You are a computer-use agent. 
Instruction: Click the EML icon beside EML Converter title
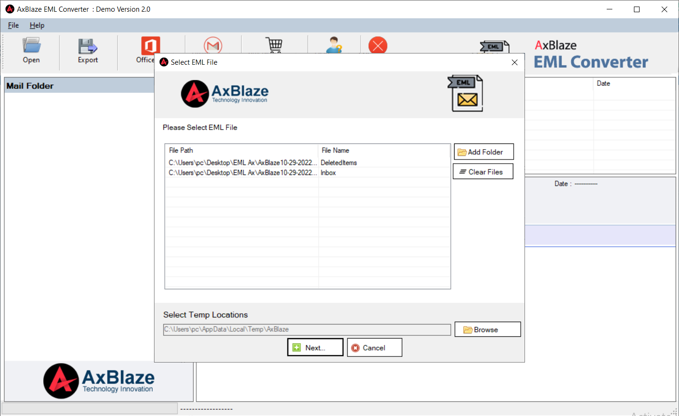click(495, 47)
